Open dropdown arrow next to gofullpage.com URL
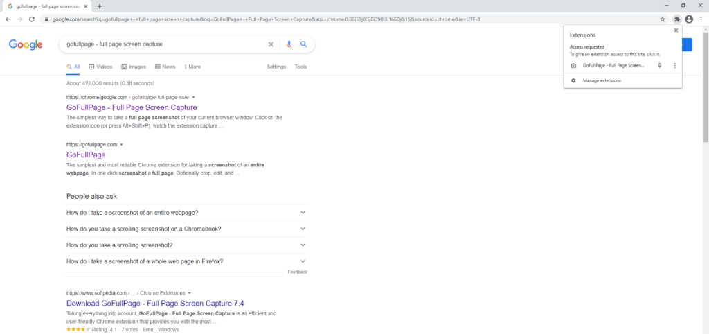 tap(122, 145)
